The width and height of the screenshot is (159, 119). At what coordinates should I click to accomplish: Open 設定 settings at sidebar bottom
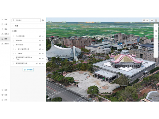(4, 100)
